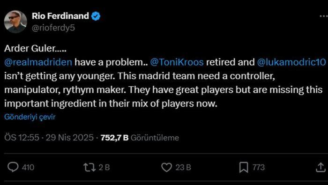The image size is (328, 185).
Task: Share the tweet via upload icon
Action: [321, 167]
